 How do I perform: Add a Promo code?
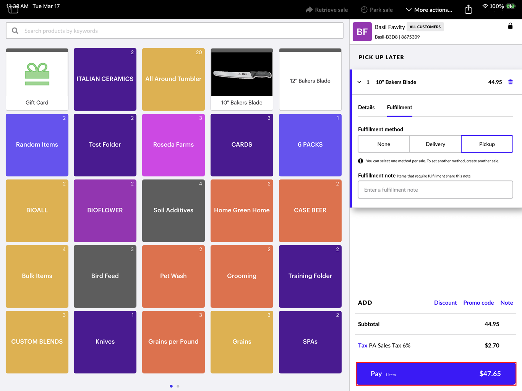point(478,303)
